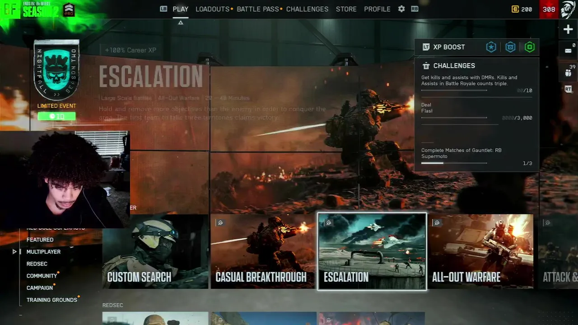Select REDSEC in the side menu

point(37,264)
